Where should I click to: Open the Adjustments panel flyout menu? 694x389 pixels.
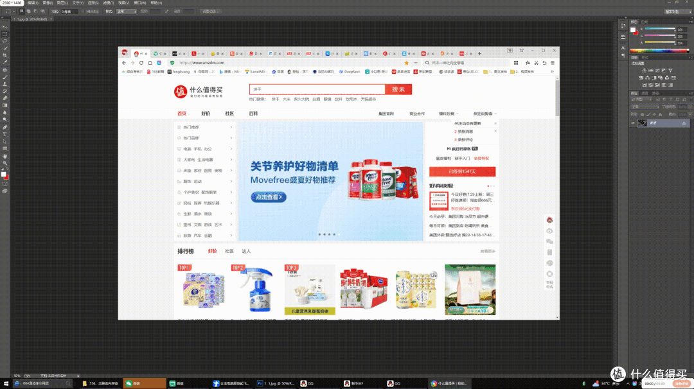click(691, 58)
